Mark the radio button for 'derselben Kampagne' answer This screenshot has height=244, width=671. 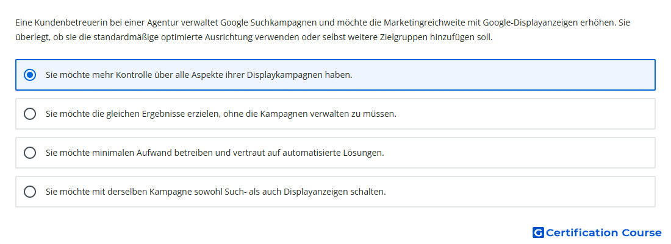pos(30,192)
